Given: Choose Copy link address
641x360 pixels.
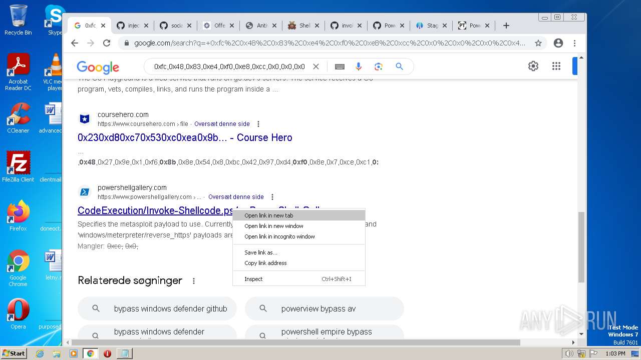Looking at the screenshot, I should [x=299, y=263].
